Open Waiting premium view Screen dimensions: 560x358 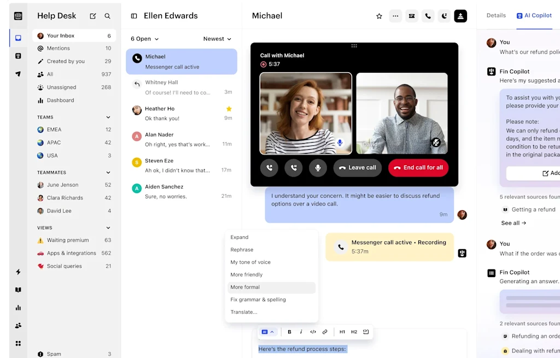(x=74, y=240)
